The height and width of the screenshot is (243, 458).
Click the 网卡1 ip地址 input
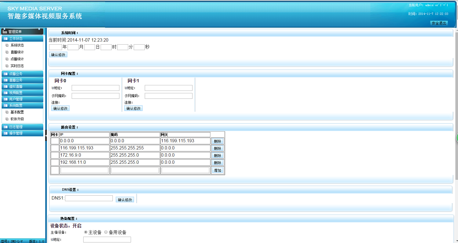point(168,88)
